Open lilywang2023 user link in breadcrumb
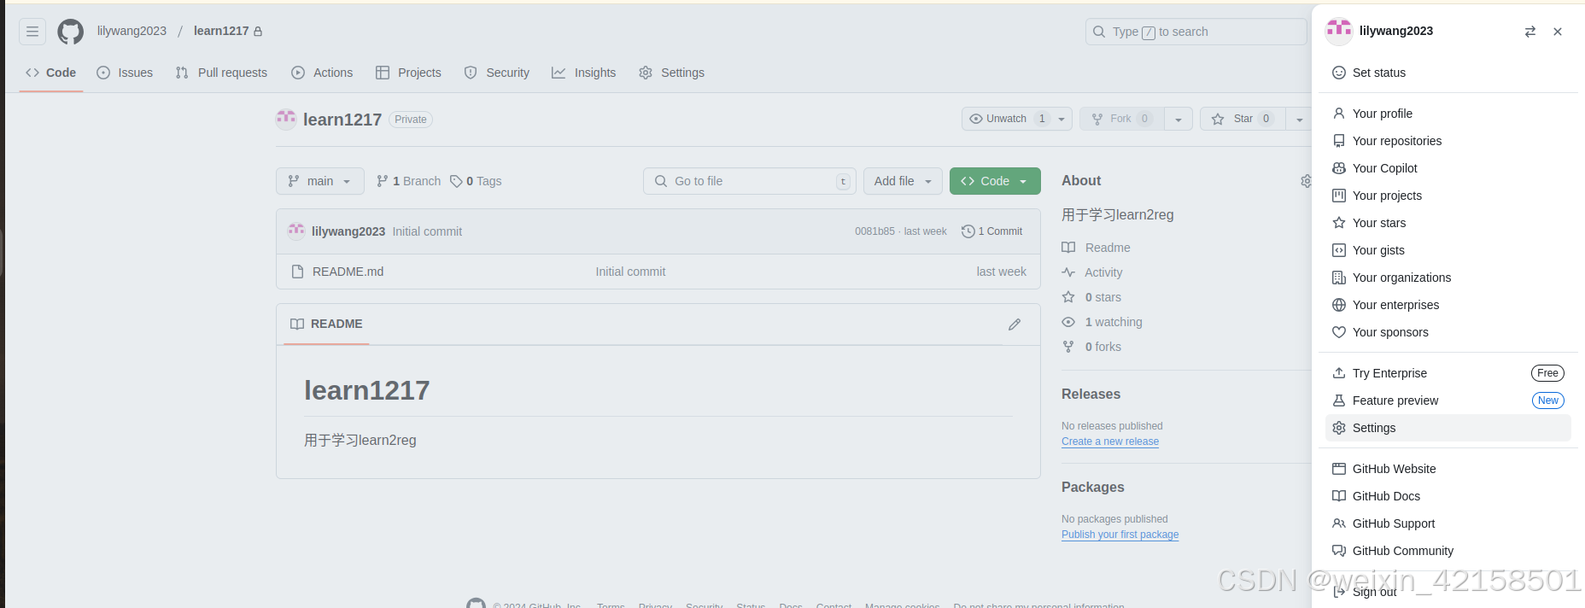 [132, 31]
